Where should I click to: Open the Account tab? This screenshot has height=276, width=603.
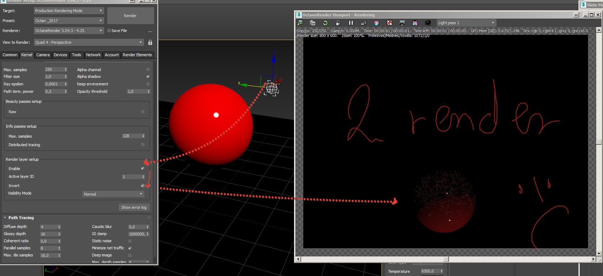pos(112,55)
